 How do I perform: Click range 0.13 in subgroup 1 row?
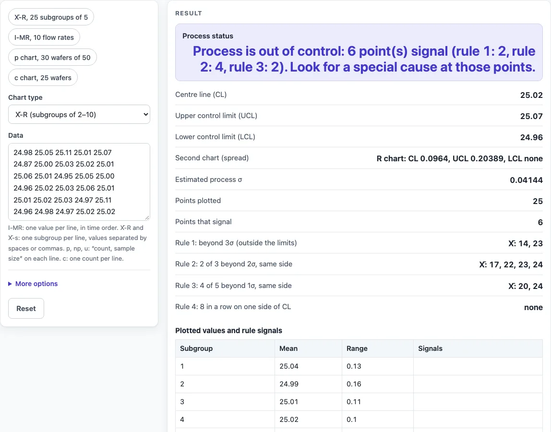point(354,366)
